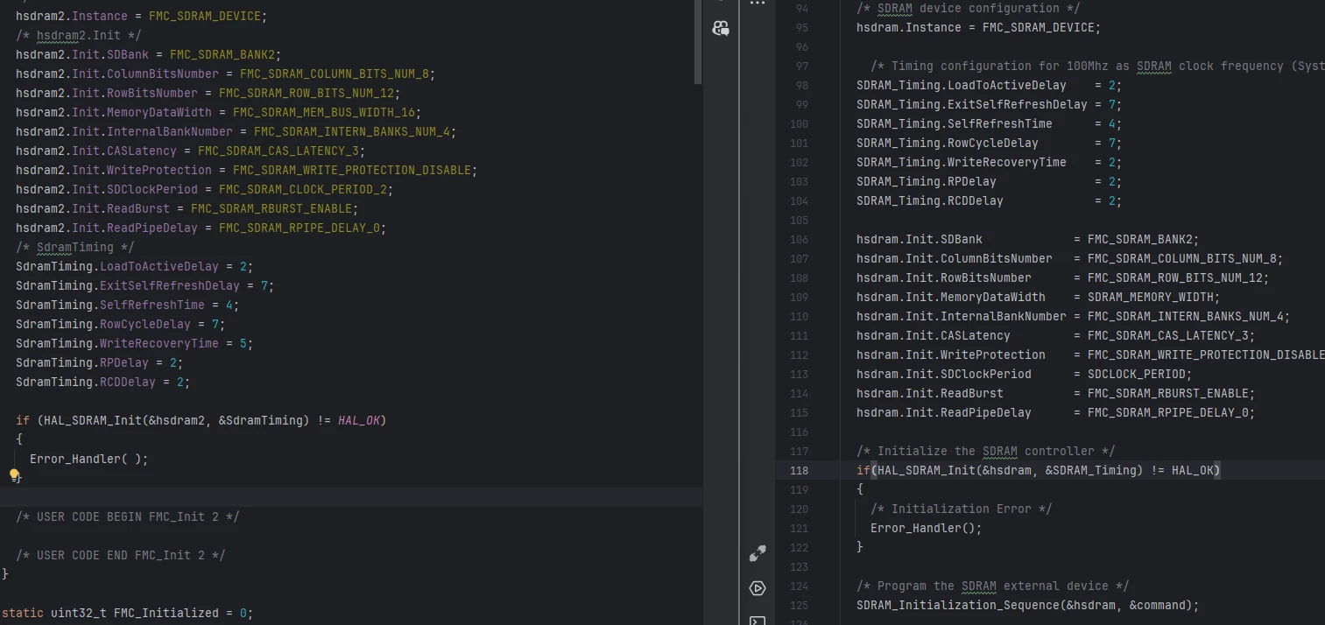Click SdramTiming.RowCycleDelay in left editor
This screenshot has width=1325, height=625.
[x=103, y=324]
